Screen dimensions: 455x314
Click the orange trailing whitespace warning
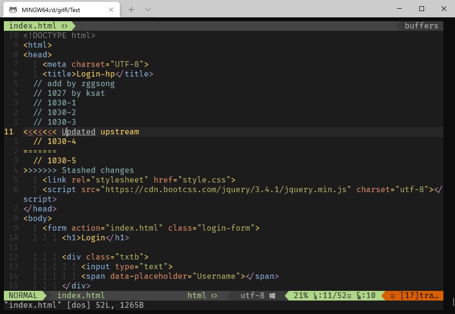click(415, 295)
